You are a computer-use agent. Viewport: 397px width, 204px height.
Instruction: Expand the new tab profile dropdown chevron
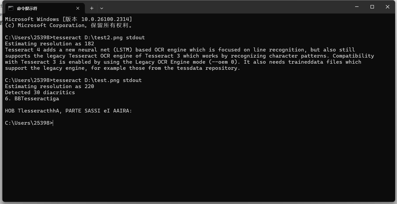102,8
